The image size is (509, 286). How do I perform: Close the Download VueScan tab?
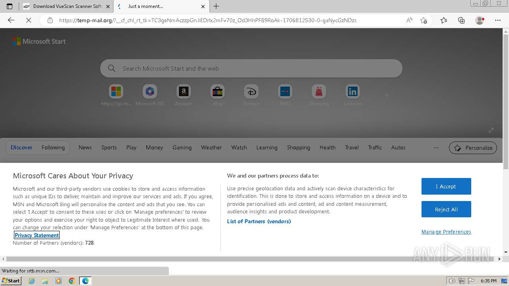(x=108, y=6)
